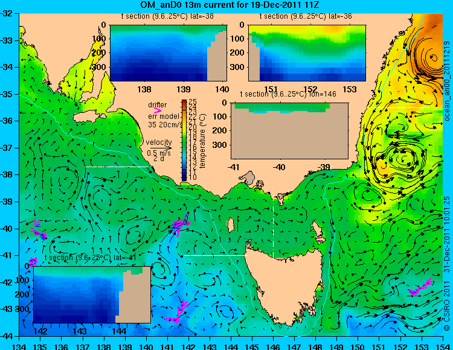The height and width of the screenshot is (350, 453).
Task: Click the -32 latitude axis label
Action: (x=7, y=13)
